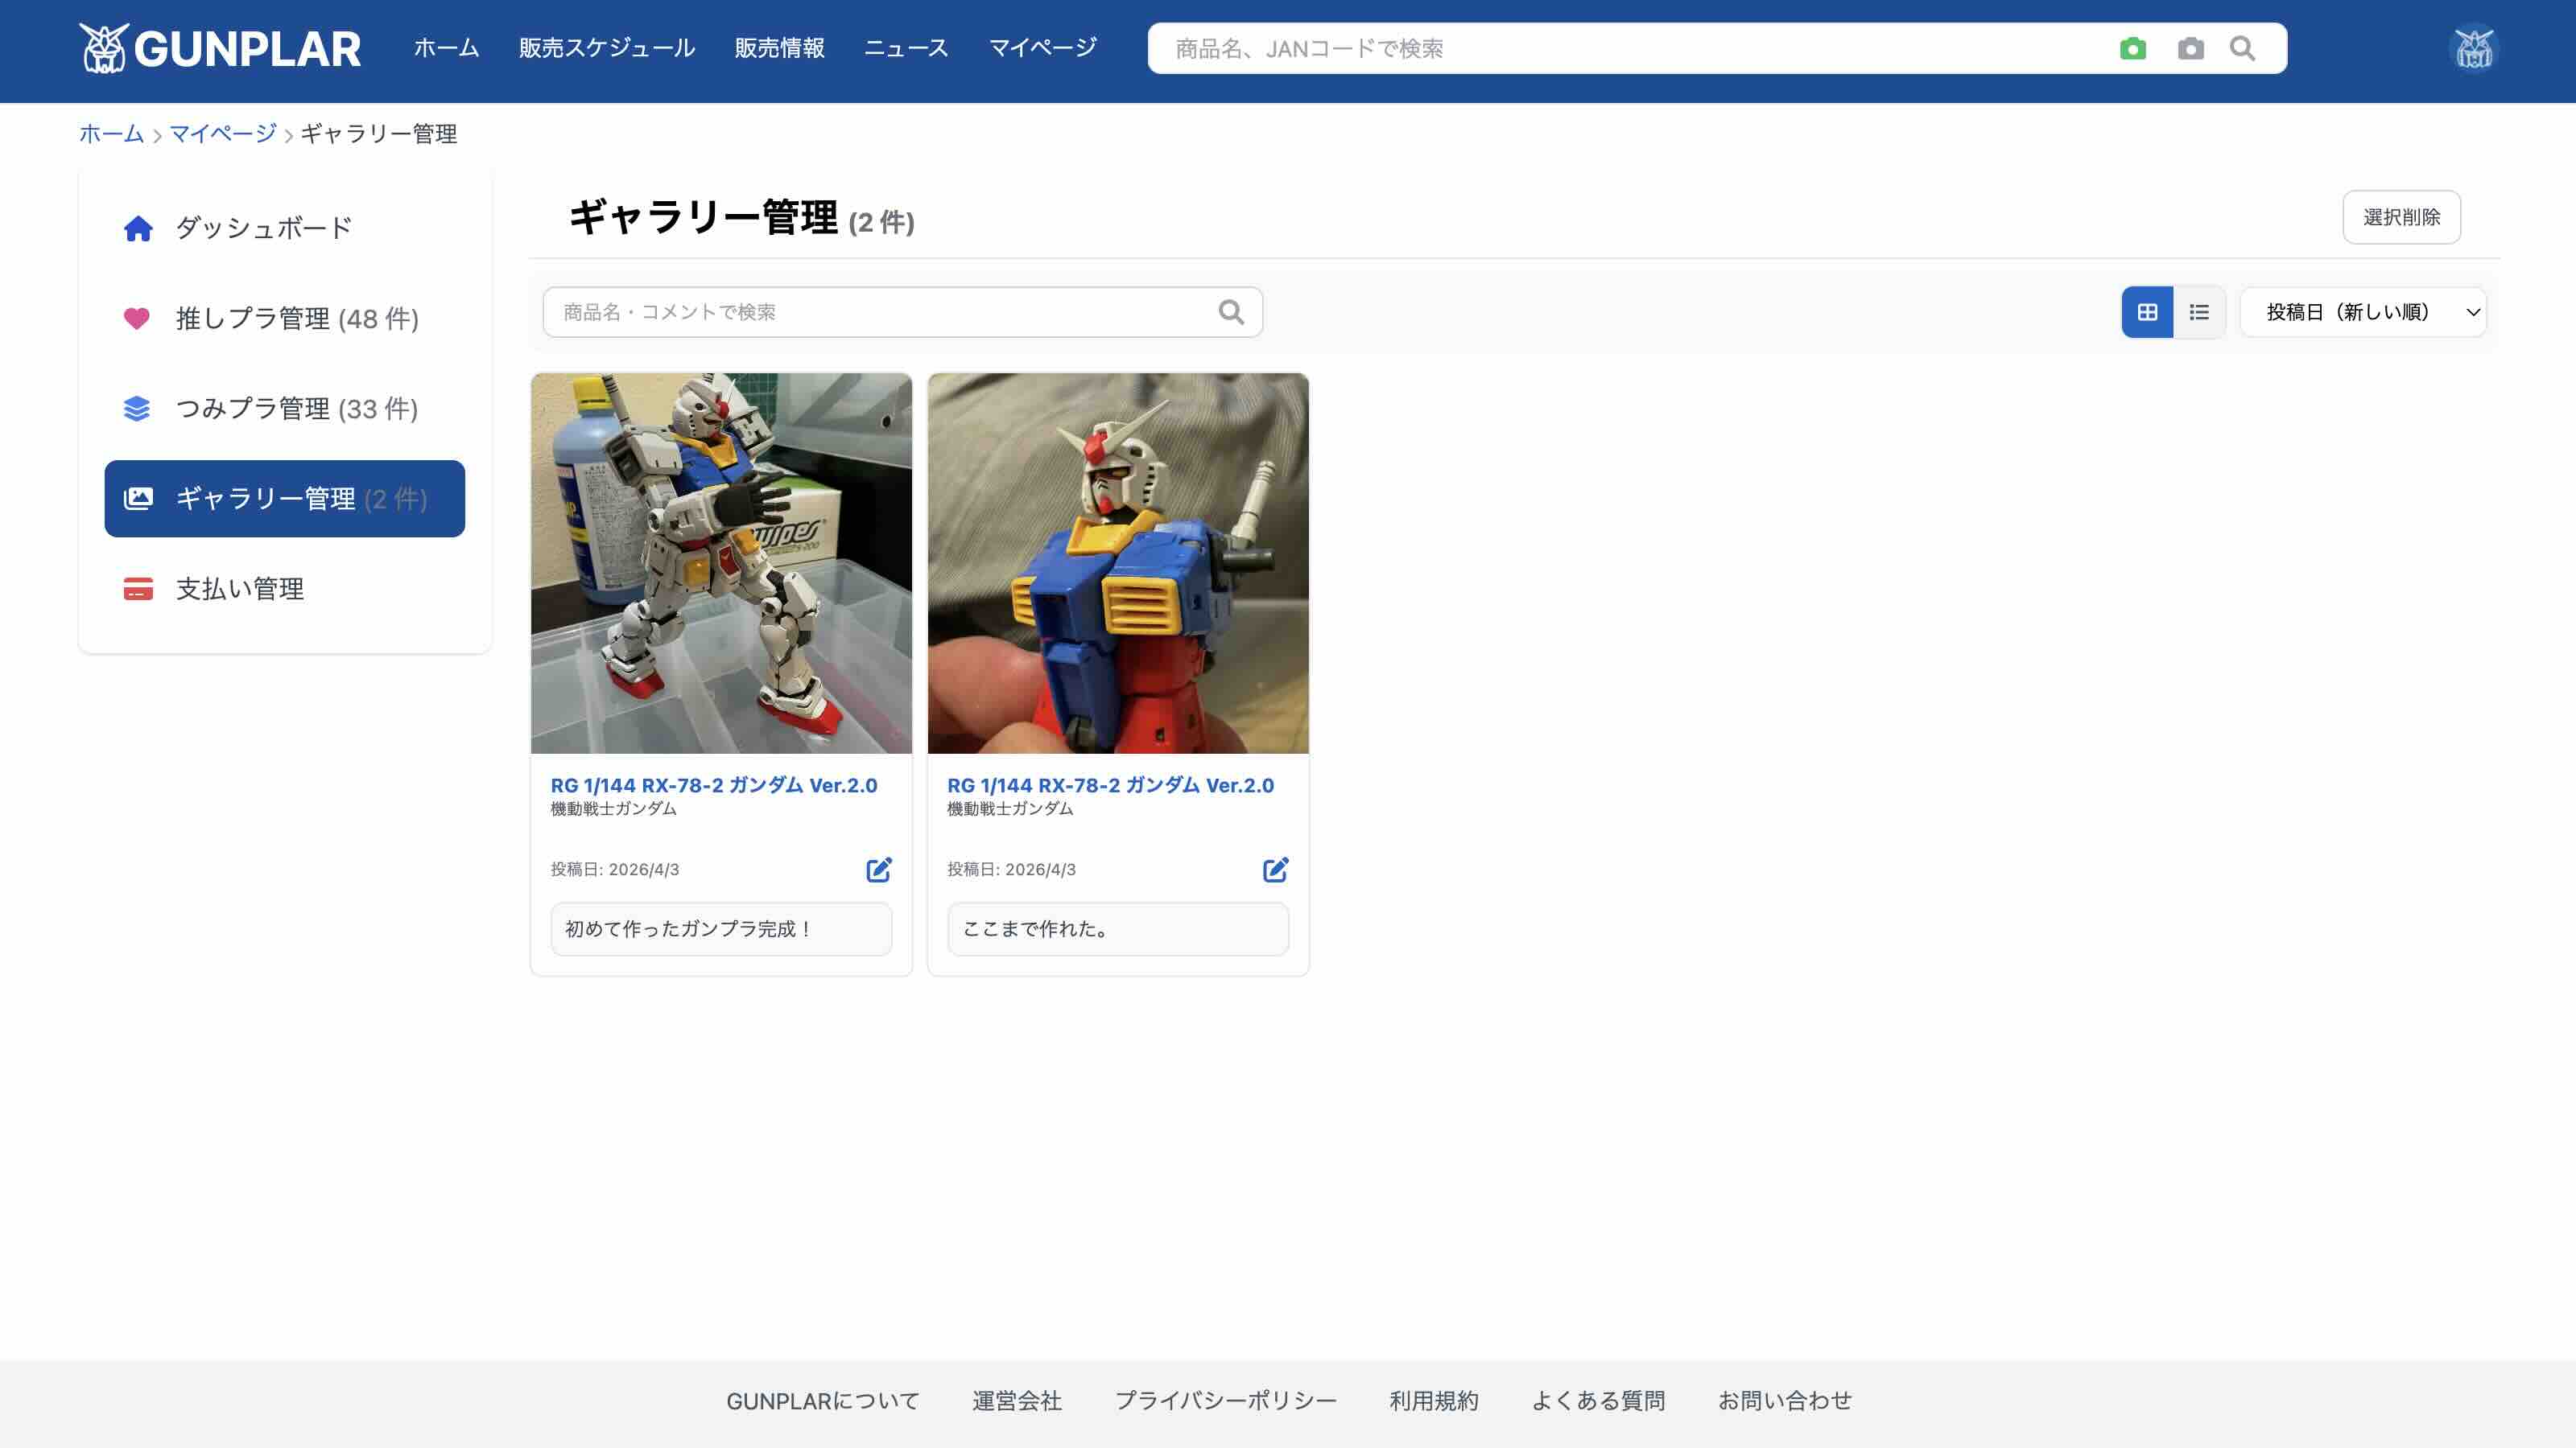The height and width of the screenshot is (1448, 2576).
Task: Switch to list view layout
Action: point(2199,312)
